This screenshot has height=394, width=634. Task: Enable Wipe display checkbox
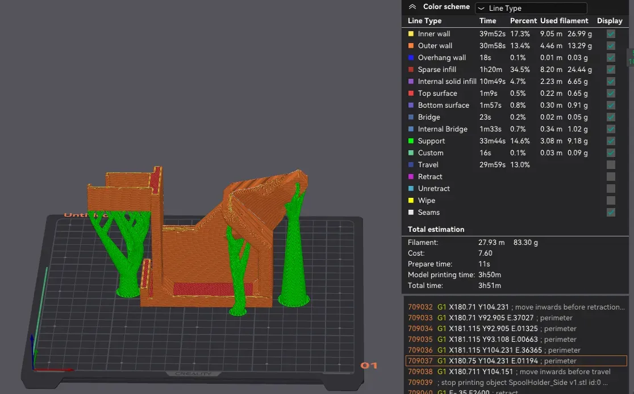click(x=611, y=201)
